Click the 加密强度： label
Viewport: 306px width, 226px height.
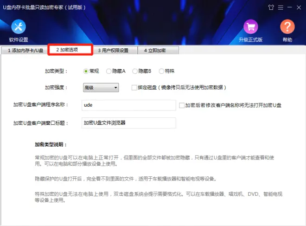point(56,87)
